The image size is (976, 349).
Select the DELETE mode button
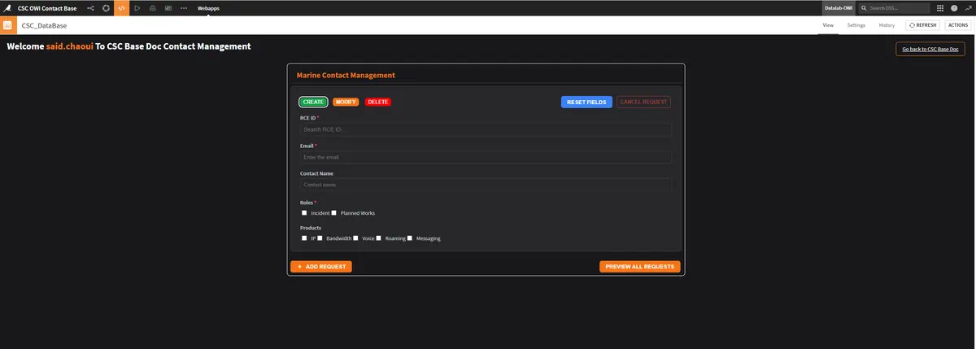[377, 102]
